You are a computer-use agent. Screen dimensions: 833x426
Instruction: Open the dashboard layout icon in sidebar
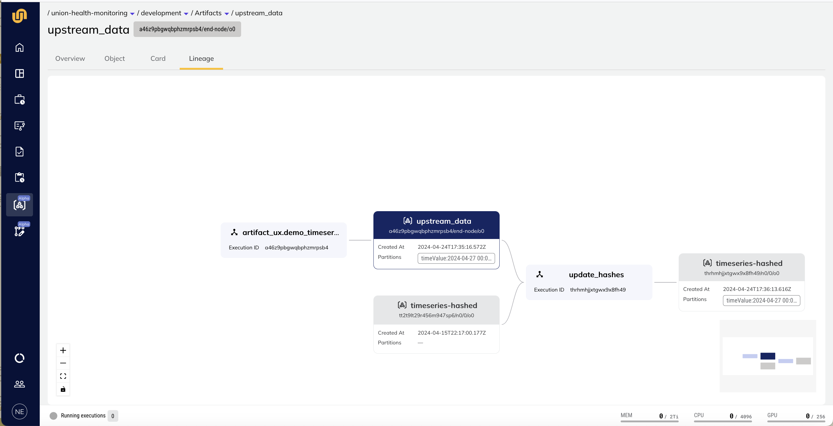(19, 73)
